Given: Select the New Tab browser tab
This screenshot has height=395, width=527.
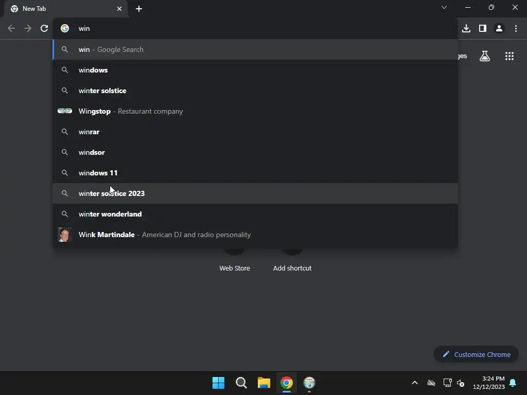Looking at the screenshot, I should [66, 9].
